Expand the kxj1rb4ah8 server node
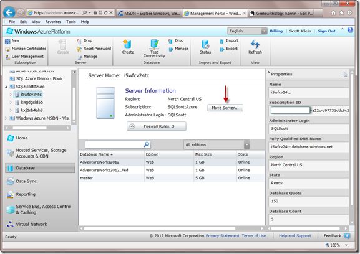Screen dimensions: 360x254 11,110
